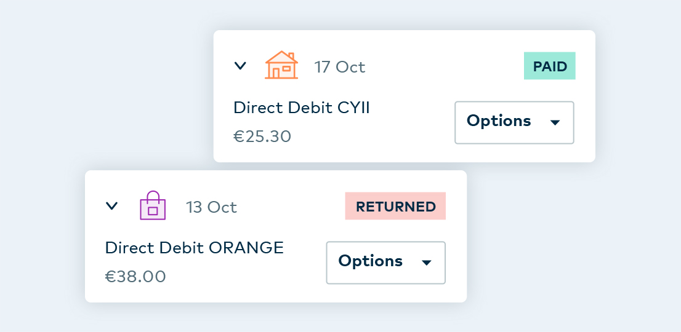Open Options button for Direct Debit CYII

[x=514, y=123]
